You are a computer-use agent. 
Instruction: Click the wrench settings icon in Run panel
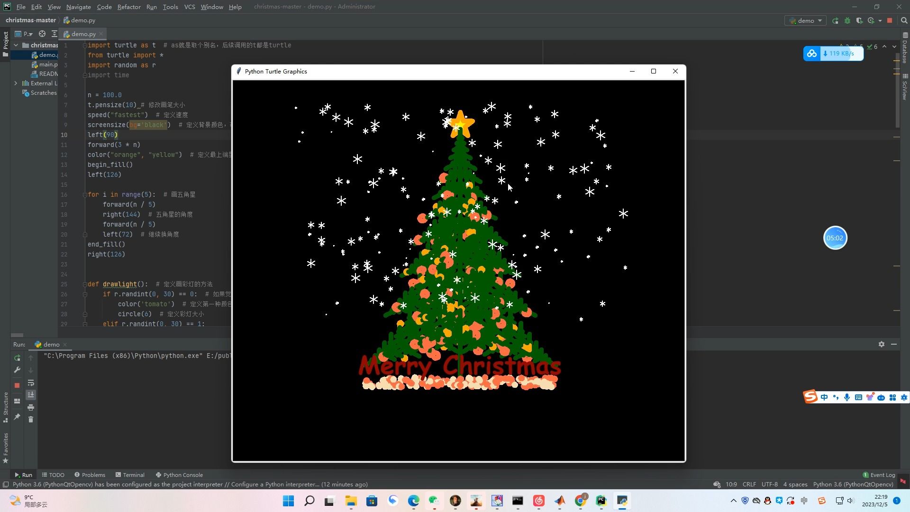tap(17, 370)
